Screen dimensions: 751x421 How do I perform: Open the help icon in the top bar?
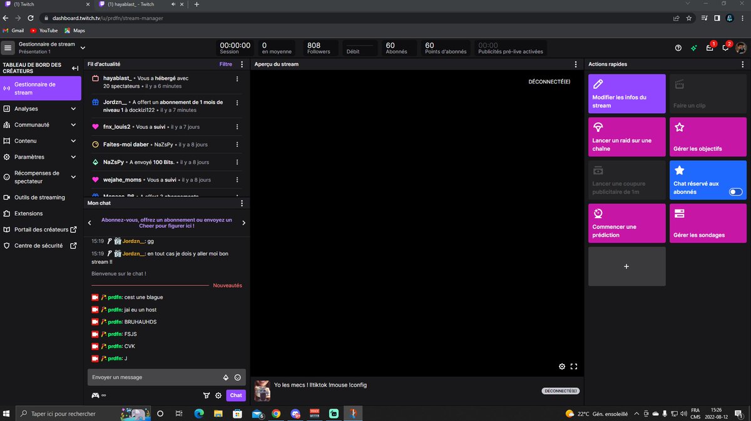[x=677, y=48]
